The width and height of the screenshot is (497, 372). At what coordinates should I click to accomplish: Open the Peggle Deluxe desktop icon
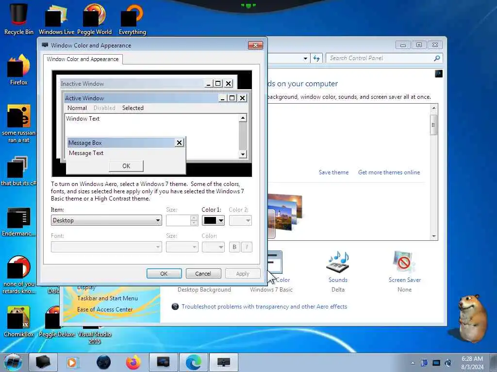click(56, 321)
